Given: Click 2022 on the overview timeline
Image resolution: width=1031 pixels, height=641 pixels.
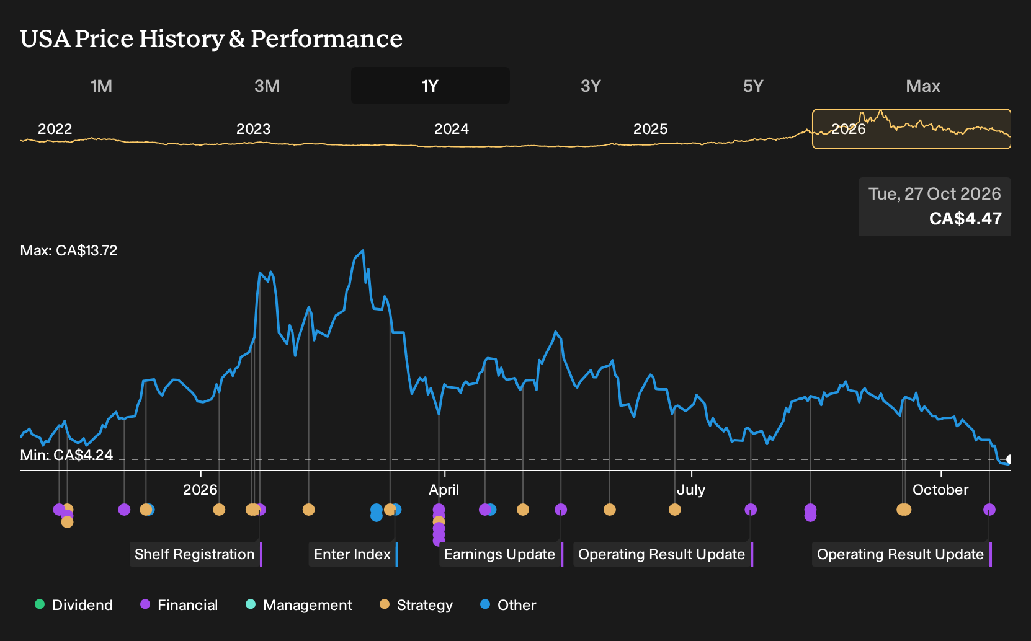Looking at the screenshot, I should [x=55, y=129].
